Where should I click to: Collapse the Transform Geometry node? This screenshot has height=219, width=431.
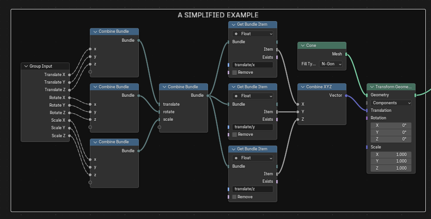372,87
